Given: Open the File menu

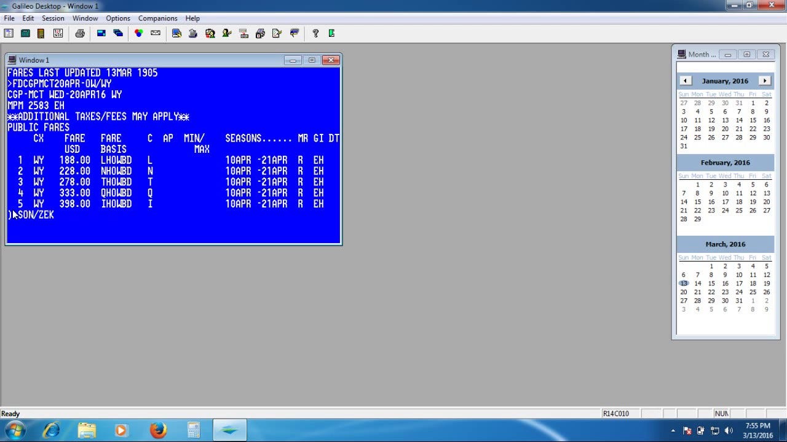Looking at the screenshot, I should (x=9, y=18).
